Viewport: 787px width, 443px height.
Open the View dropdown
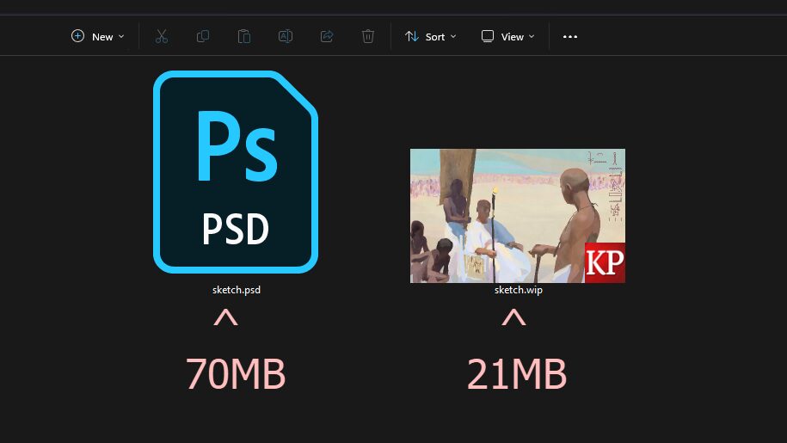[x=508, y=37]
